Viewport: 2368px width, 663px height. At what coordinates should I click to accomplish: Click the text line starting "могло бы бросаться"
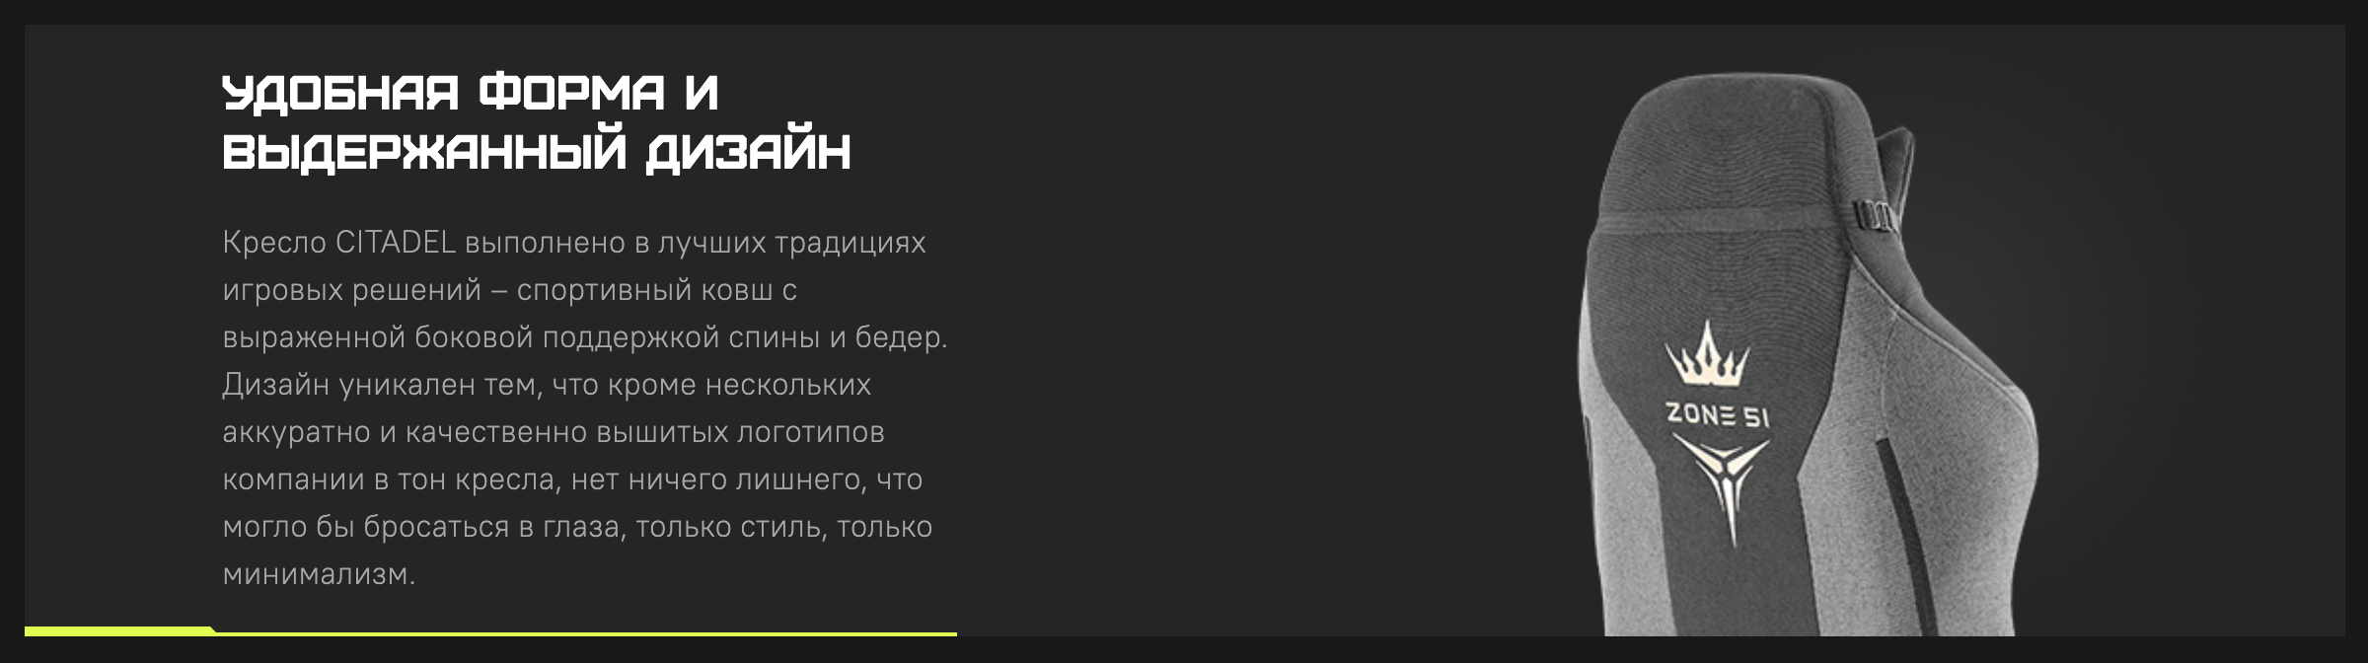[577, 527]
